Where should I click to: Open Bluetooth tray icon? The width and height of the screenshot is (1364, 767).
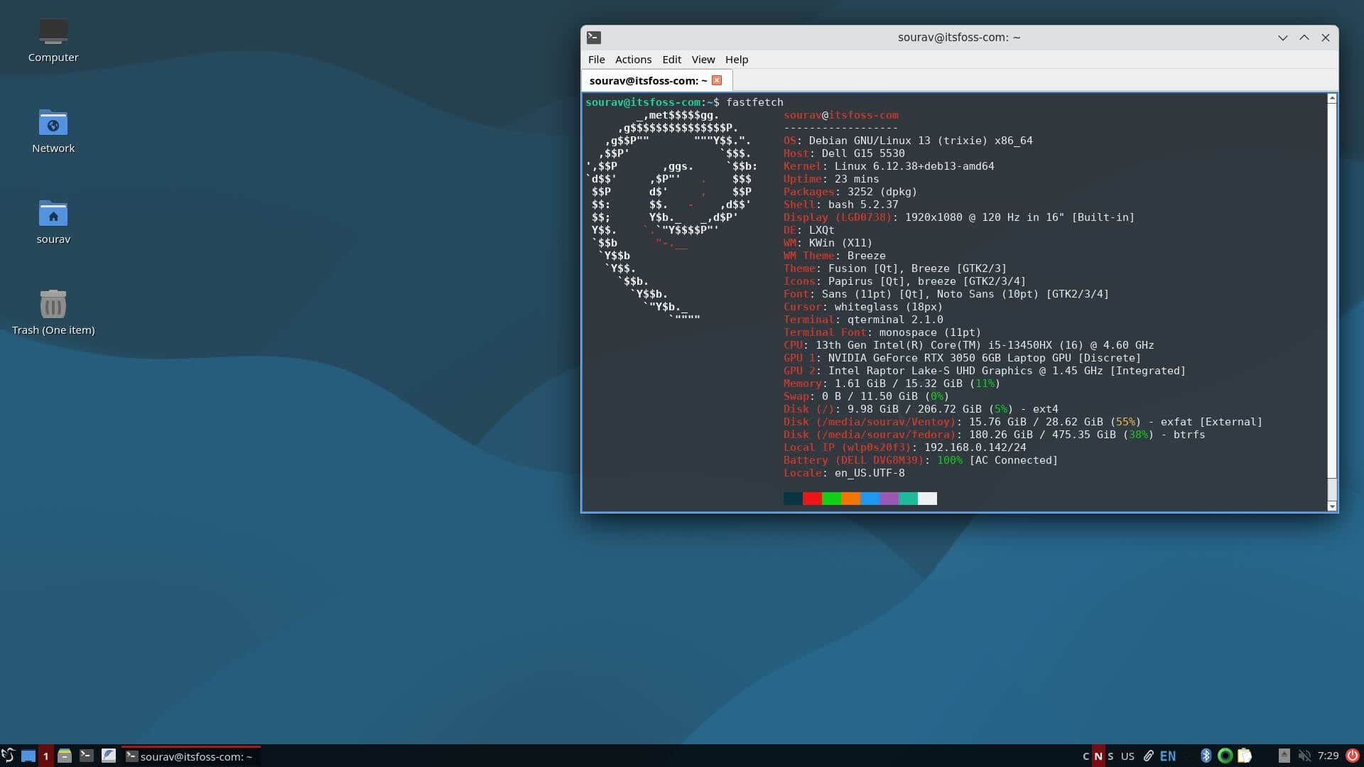pyautogui.click(x=1206, y=756)
